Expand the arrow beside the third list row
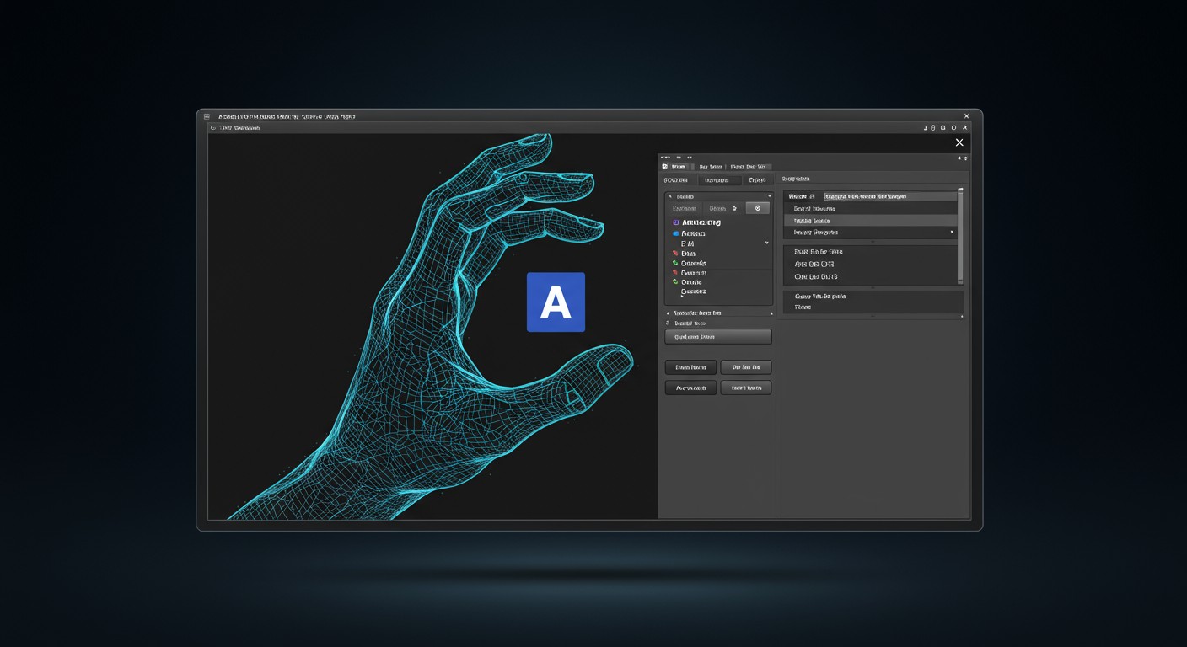1187x647 pixels. coord(766,243)
